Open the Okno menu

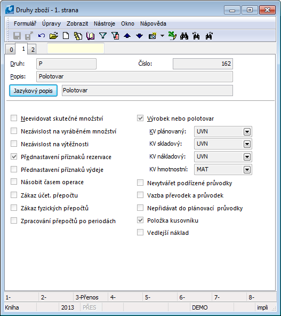pos(127,23)
